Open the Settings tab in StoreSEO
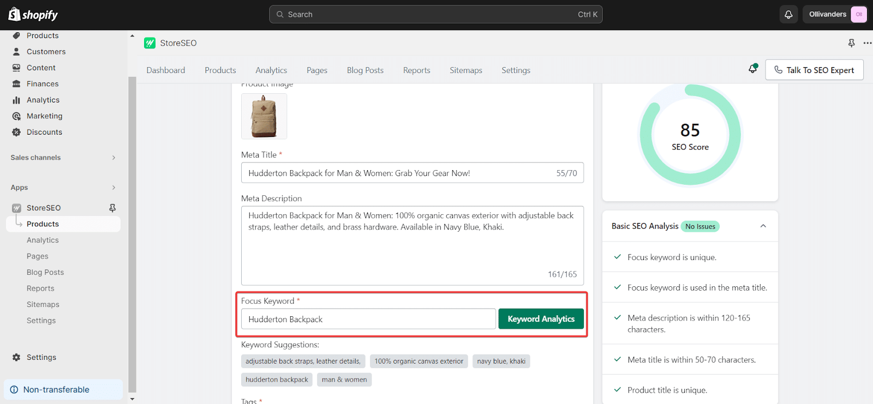873x404 pixels. tap(516, 70)
